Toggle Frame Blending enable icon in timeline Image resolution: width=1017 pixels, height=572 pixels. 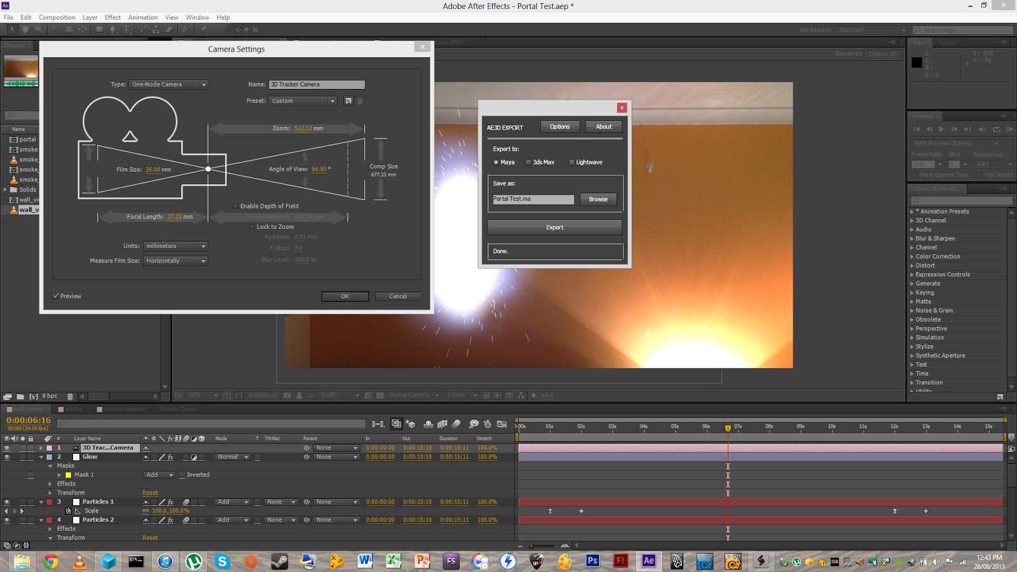click(442, 424)
